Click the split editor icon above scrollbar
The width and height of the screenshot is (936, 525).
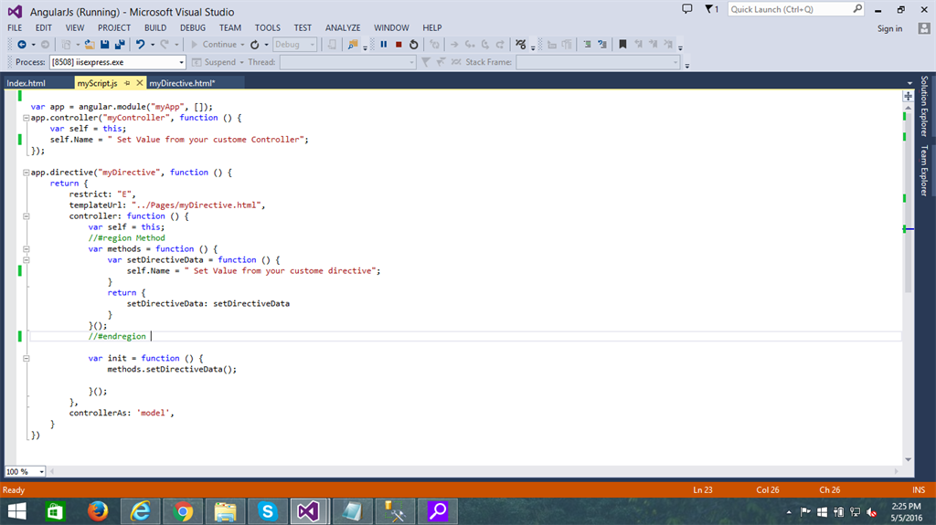coord(908,96)
